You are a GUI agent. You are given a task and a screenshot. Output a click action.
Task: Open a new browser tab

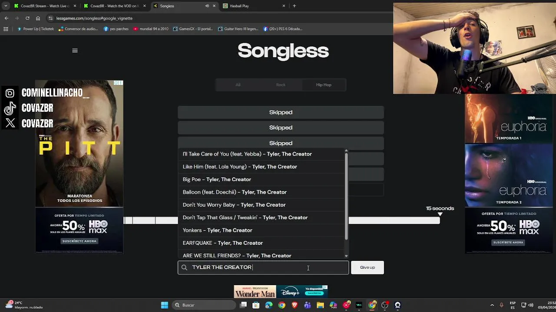pyautogui.click(x=294, y=6)
